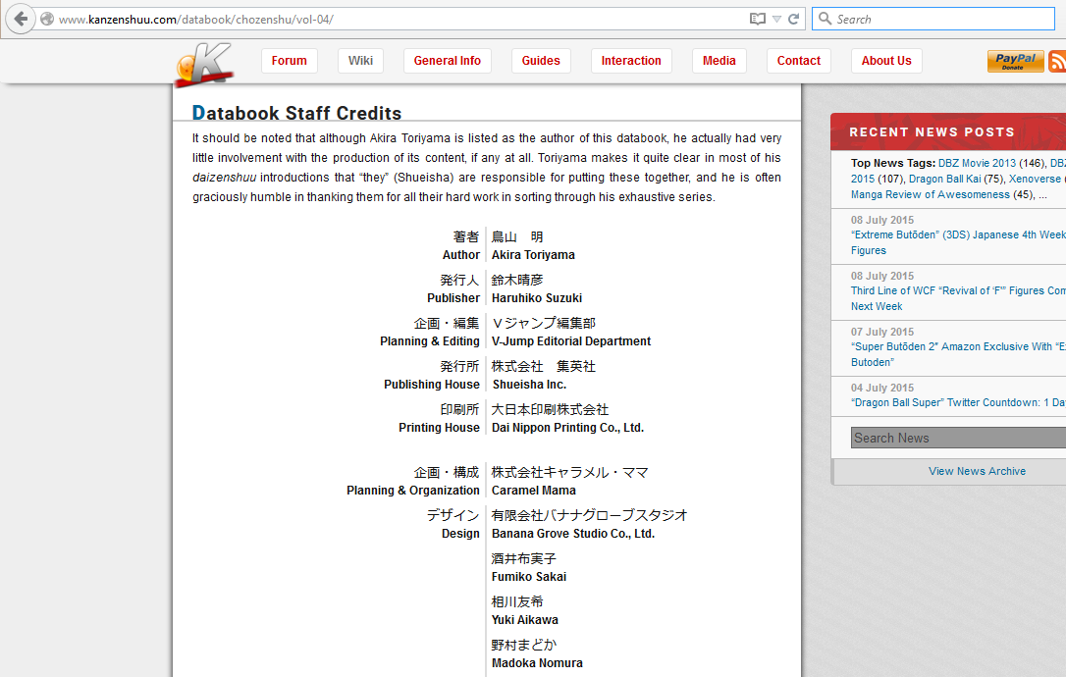1066x677 pixels.
Task: Select the V-Jump Editorial Department text
Action: (571, 341)
